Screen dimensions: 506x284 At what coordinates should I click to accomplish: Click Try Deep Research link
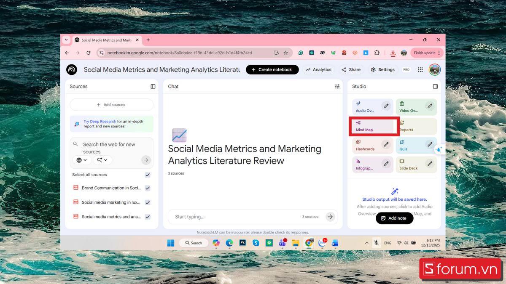[100, 121]
